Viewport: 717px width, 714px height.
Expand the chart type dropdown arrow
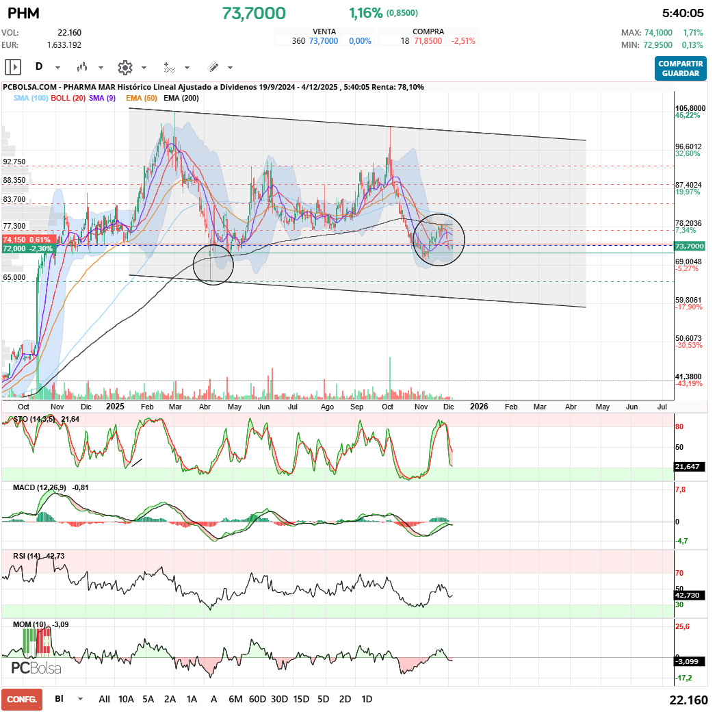point(101,68)
